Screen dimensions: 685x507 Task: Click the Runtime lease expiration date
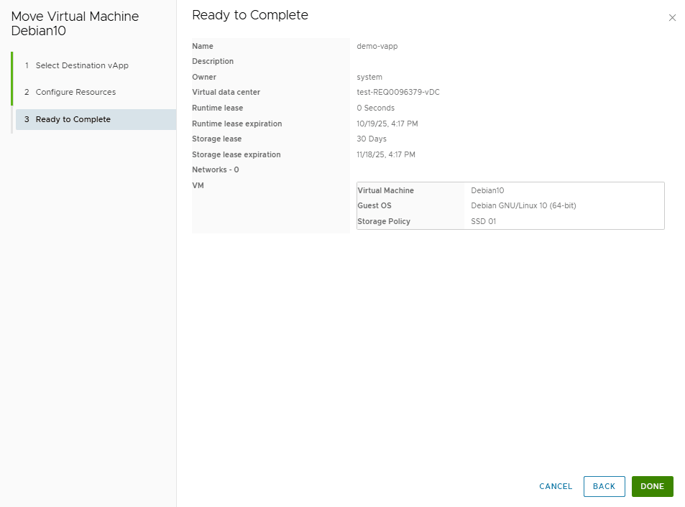[x=387, y=124]
